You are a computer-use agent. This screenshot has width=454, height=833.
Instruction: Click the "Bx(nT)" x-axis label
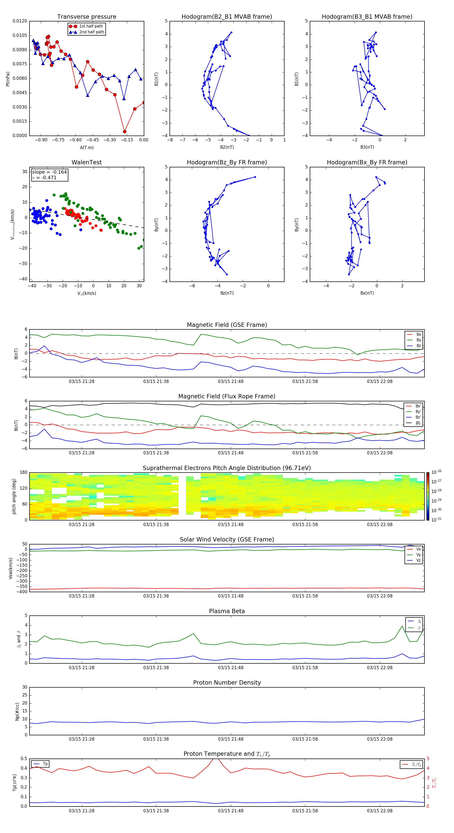pyautogui.click(x=367, y=293)
